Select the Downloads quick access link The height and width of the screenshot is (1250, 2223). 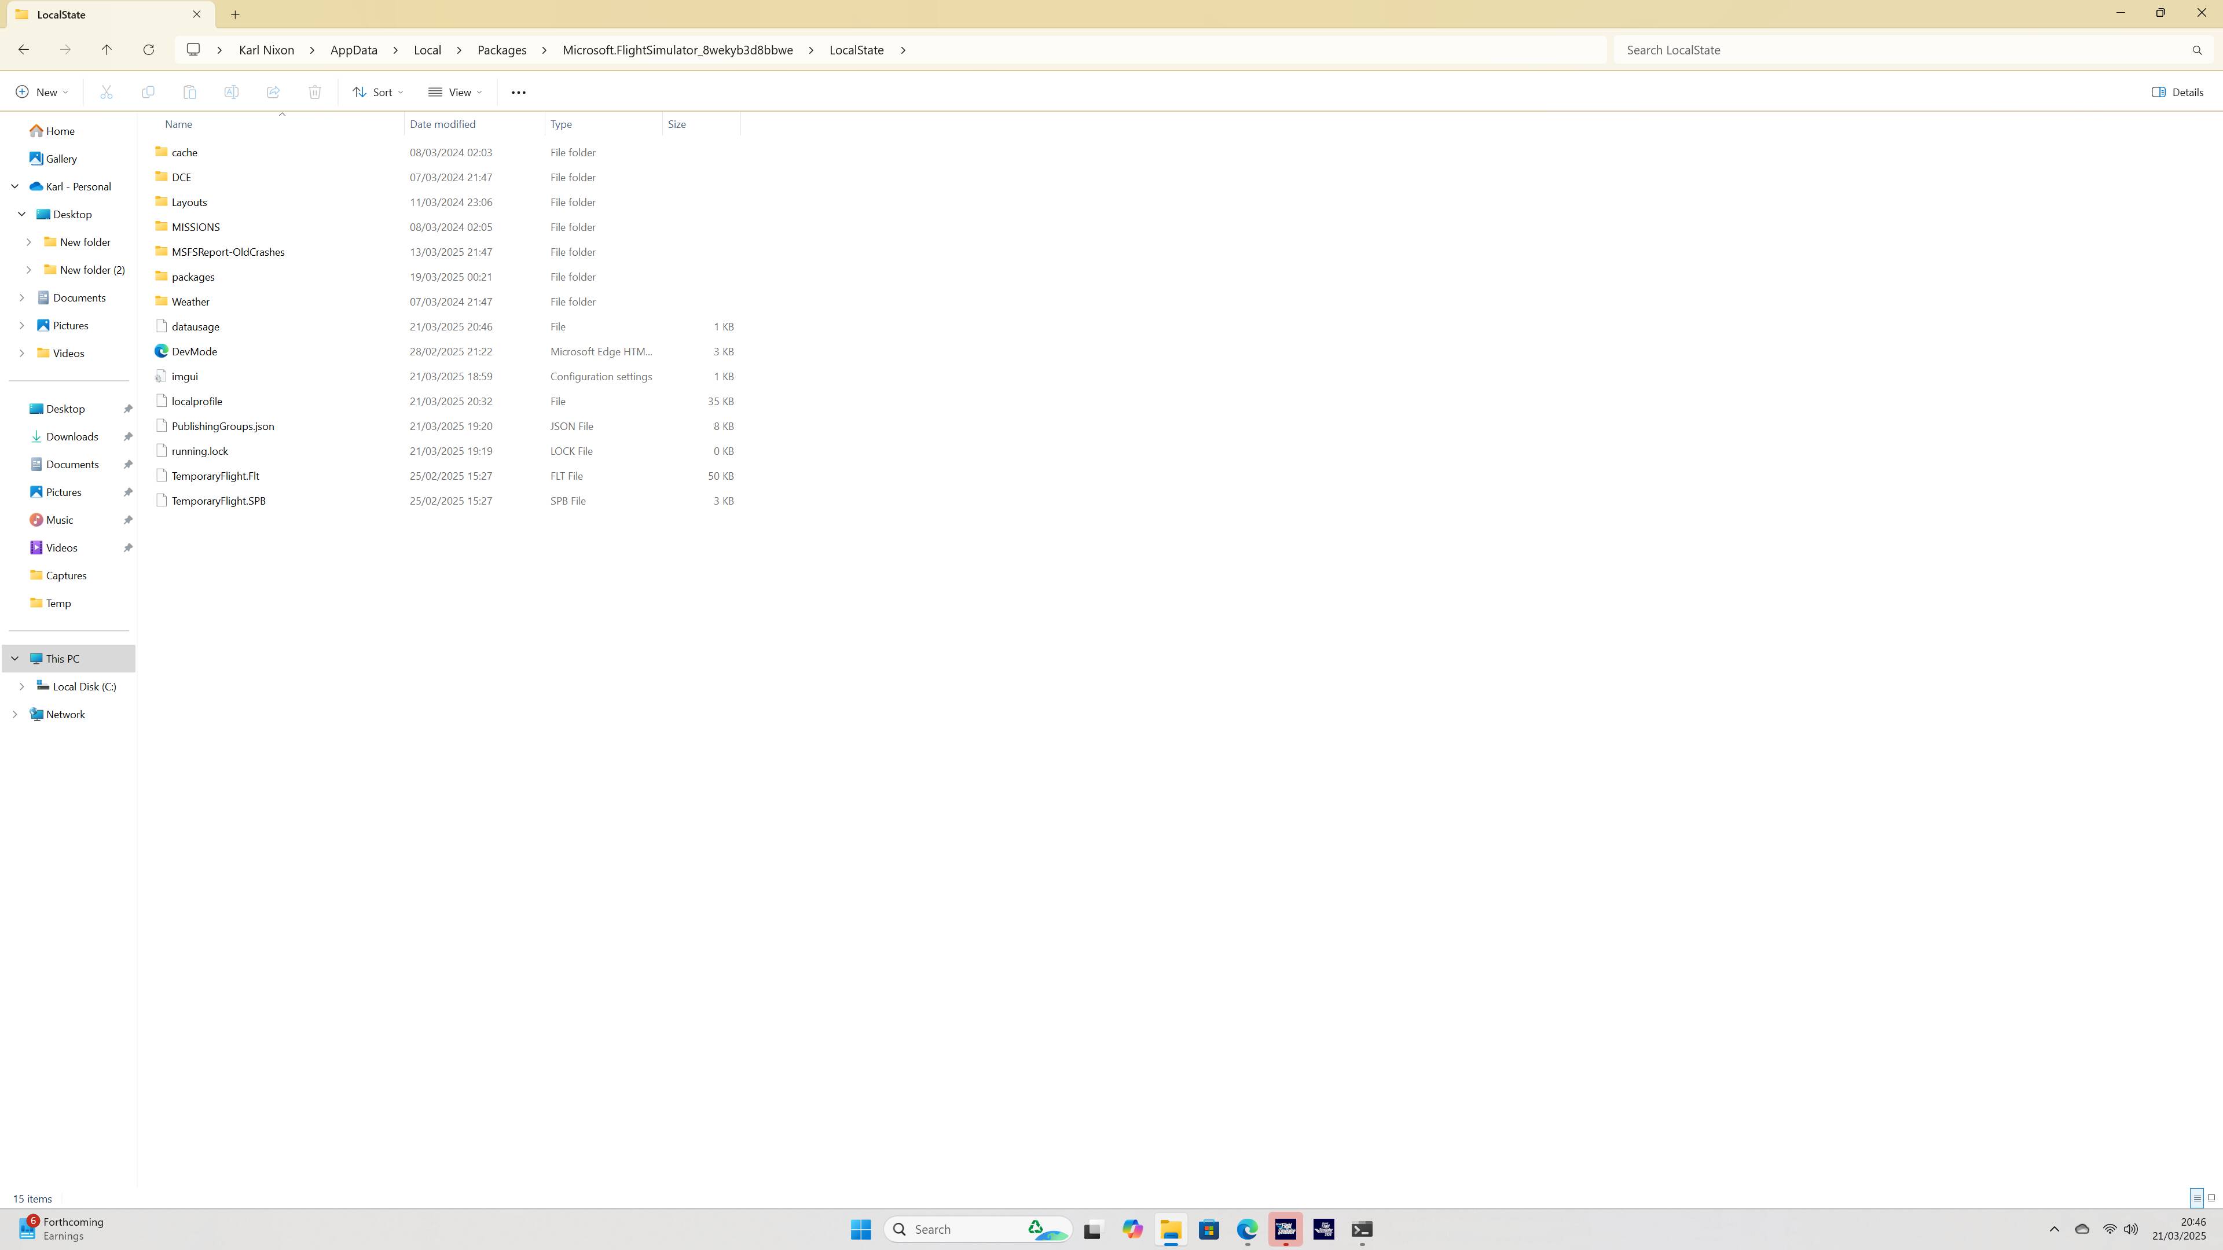[72, 436]
